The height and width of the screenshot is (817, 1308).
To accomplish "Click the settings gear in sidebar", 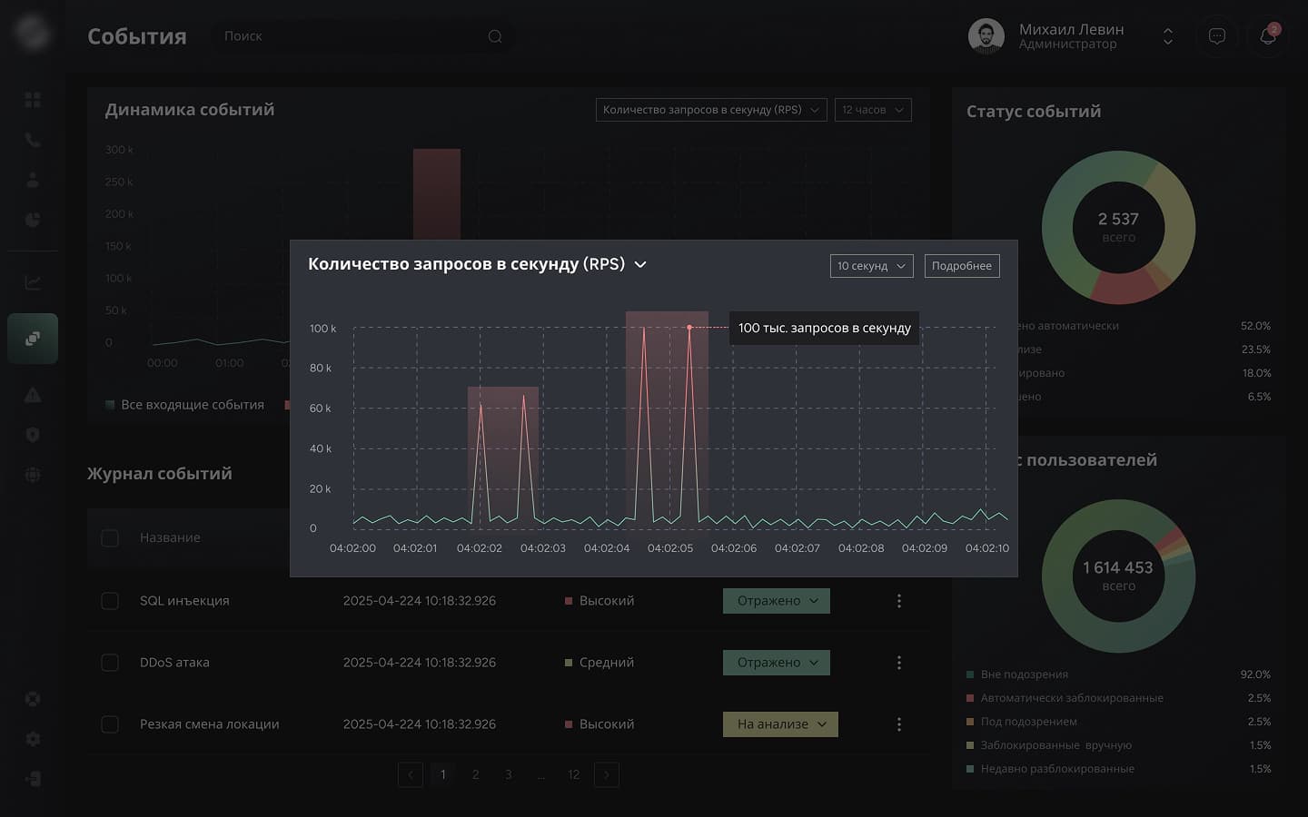I will [33, 739].
